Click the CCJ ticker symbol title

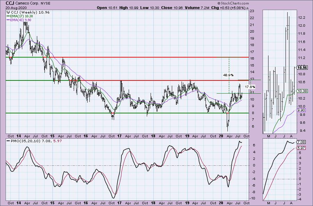click(10, 3)
